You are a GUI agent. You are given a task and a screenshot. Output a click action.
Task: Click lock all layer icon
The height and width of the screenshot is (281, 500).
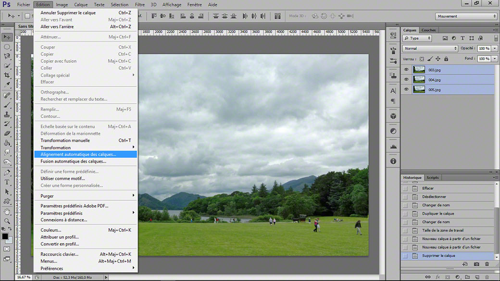pyautogui.click(x=446, y=59)
